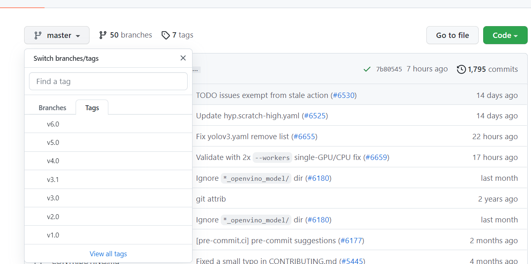Open '[pre-commit.ci] pre-commit suggestions' commit

(x=266, y=241)
